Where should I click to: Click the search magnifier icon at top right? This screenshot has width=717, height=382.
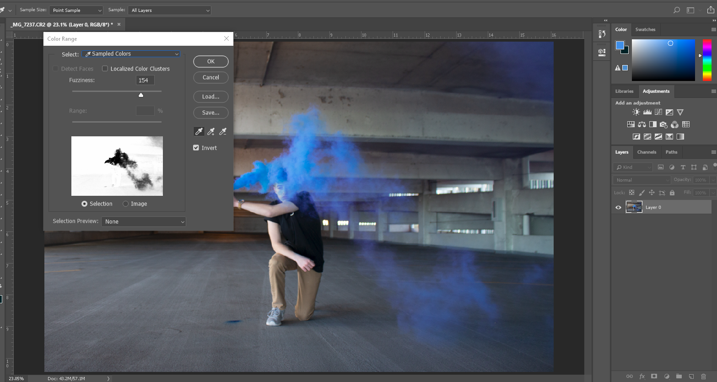pyautogui.click(x=677, y=10)
